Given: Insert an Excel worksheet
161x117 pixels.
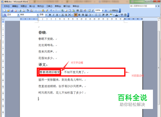Looking at the screenshot, I should click(73, 11).
